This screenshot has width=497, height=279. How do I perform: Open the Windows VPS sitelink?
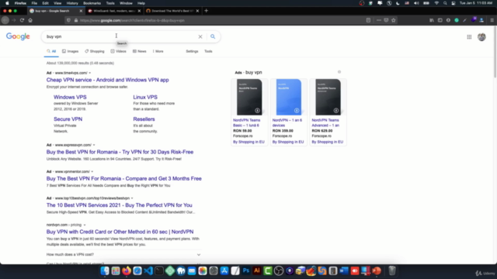coord(70,97)
